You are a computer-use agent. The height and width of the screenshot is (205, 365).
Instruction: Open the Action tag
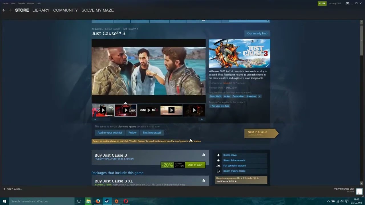click(x=227, y=96)
